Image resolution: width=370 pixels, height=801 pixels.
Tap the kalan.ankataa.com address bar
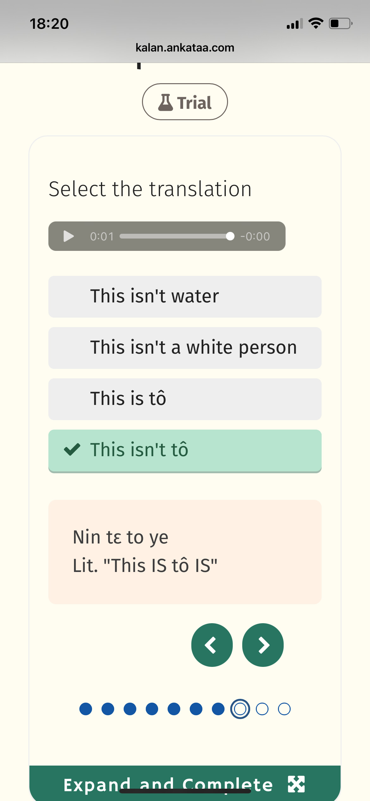[x=185, y=48]
